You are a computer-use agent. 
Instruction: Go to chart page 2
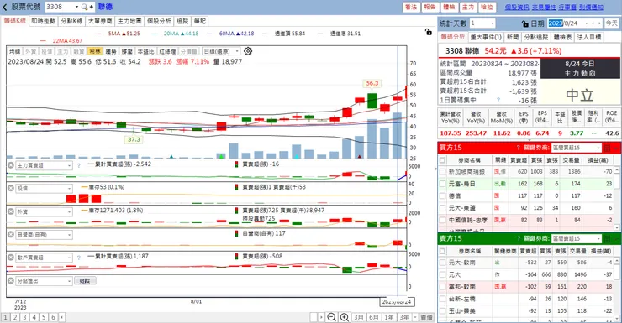tap(15, 317)
